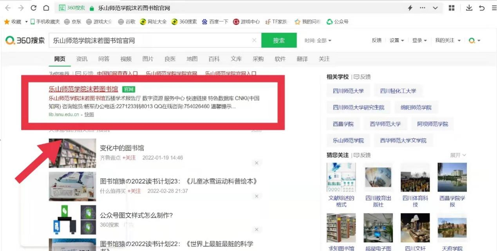Switch to the 图片 search tab
Image resolution: width=497 pixels, height=251 pixels.
pyautogui.click(x=148, y=59)
